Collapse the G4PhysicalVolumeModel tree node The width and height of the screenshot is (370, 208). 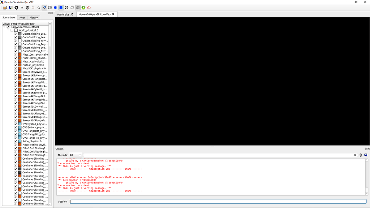[x=4, y=27]
